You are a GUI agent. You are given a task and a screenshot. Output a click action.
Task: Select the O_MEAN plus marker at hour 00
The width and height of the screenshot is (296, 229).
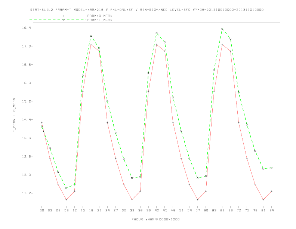pos(42,123)
